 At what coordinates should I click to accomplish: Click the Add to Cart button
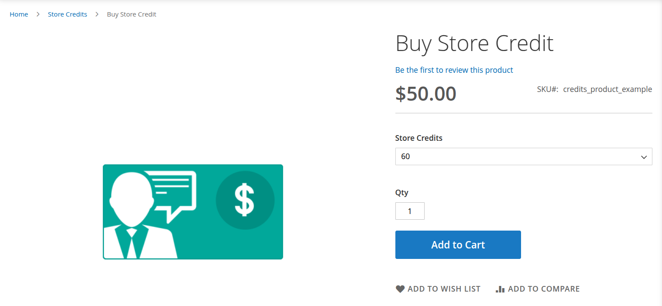[458, 245]
